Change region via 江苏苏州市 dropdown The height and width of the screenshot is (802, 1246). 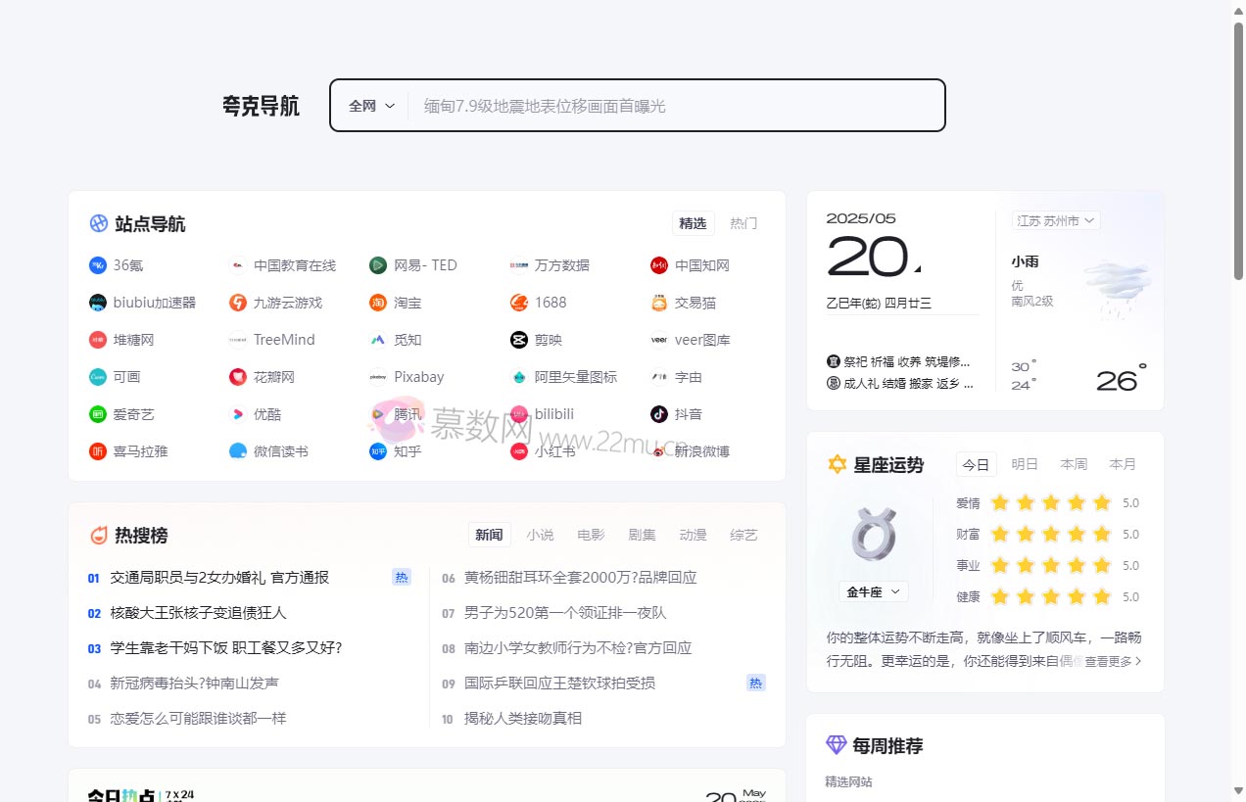[1055, 220]
